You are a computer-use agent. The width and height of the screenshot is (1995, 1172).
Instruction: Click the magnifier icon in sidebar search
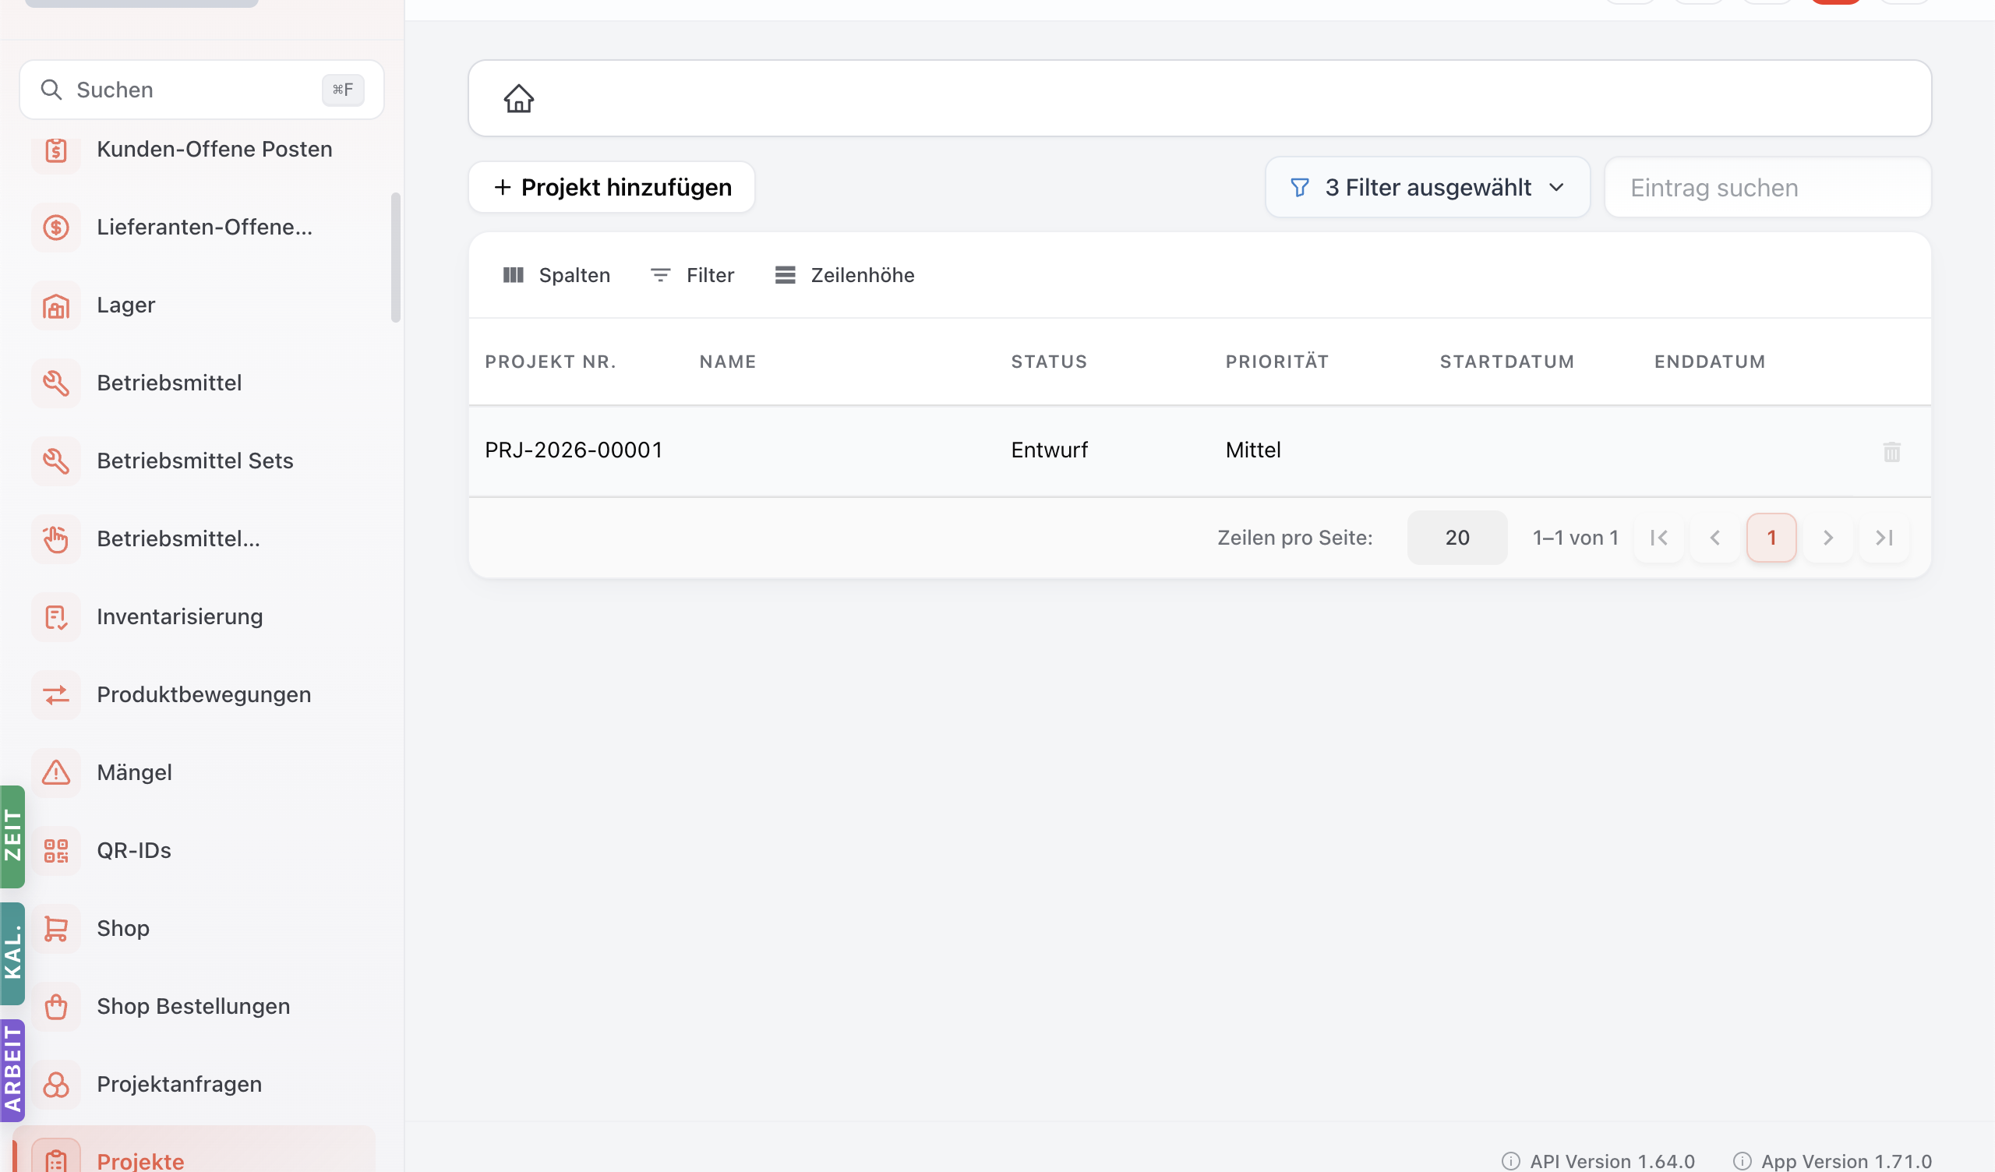tap(51, 90)
